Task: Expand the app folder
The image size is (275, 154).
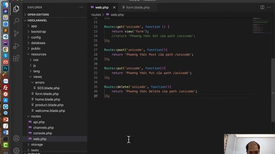Action: point(55,26)
